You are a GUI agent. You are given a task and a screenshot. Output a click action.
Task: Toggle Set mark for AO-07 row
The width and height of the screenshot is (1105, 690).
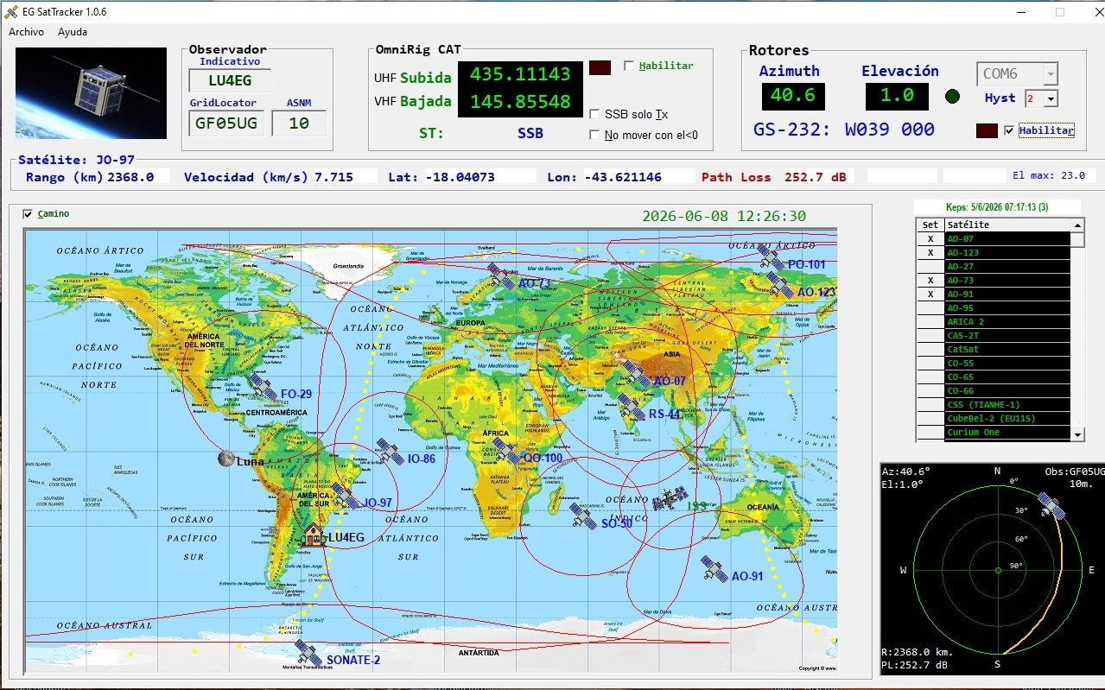(930, 239)
